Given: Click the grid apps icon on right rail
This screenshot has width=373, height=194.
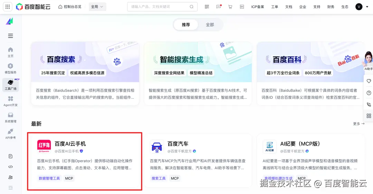Looking at the screenshot, I should 369,116.
